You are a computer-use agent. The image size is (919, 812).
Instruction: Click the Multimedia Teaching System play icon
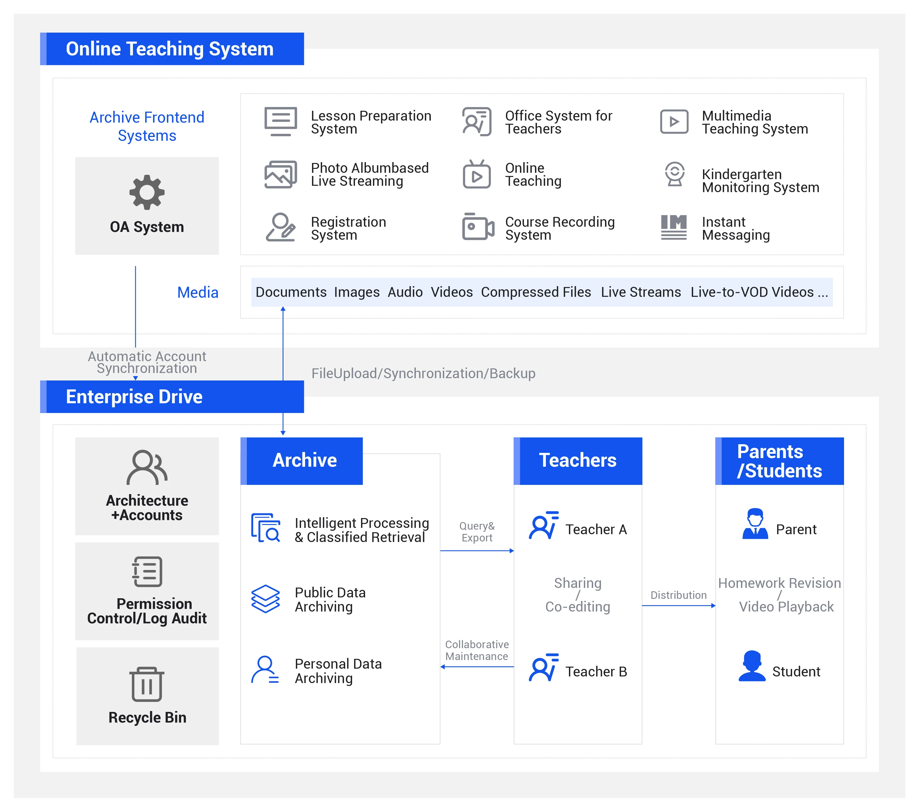674,121
